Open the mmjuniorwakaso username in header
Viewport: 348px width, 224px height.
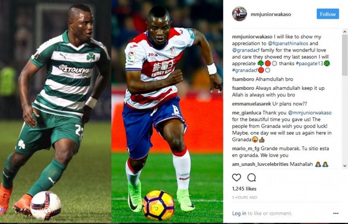tap(271, 14)
